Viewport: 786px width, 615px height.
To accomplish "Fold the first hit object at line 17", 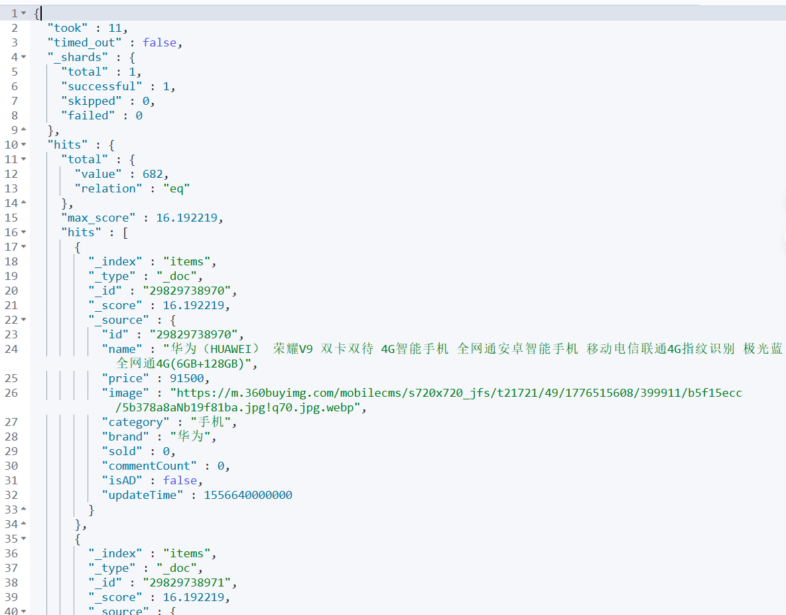I will click(25, 247).
